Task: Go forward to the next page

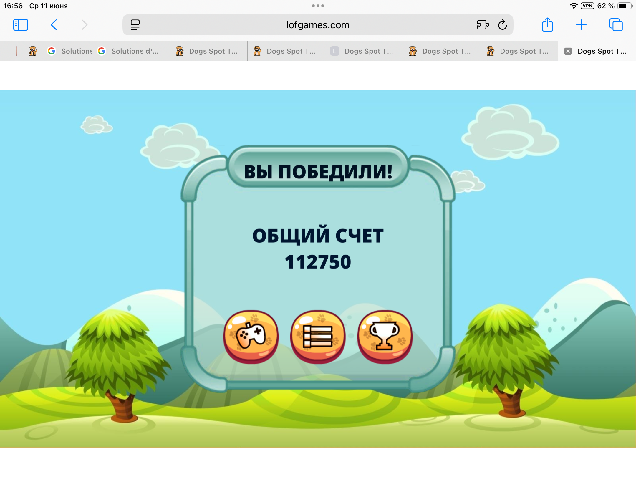Action: click(x=85, y=25)
